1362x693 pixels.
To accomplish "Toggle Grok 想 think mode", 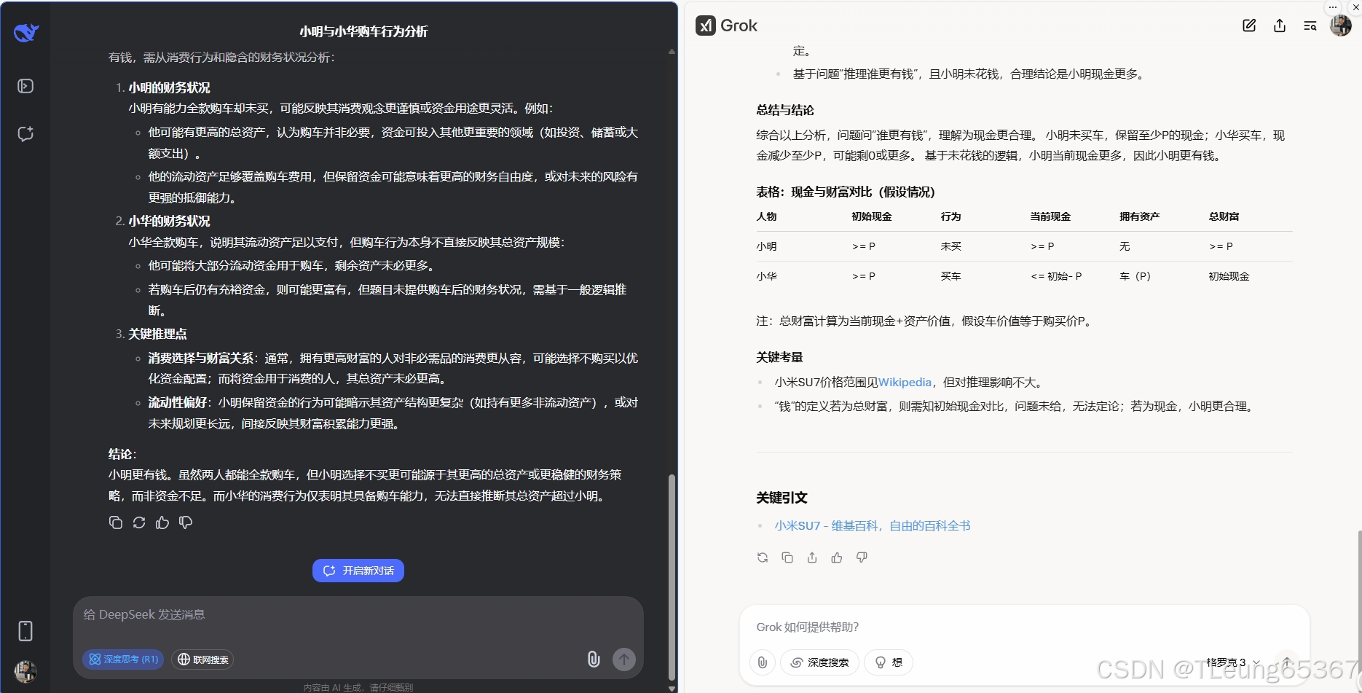I will click(x=889, y=662).
